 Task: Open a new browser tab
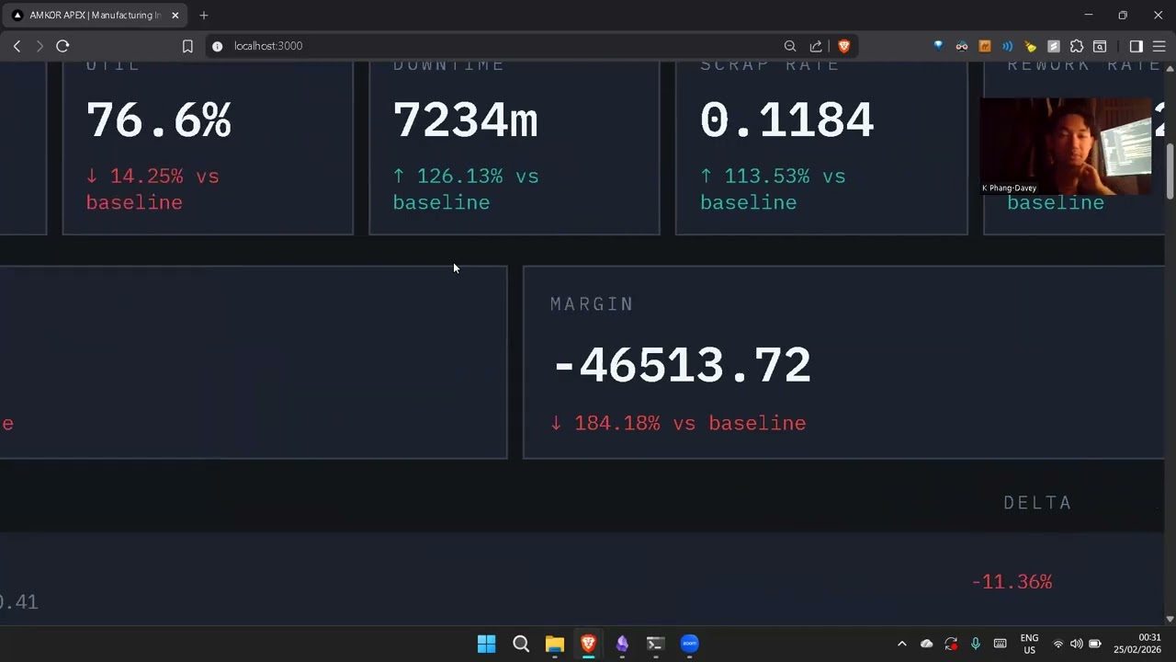pyautogui.click(x=204, y=16)
